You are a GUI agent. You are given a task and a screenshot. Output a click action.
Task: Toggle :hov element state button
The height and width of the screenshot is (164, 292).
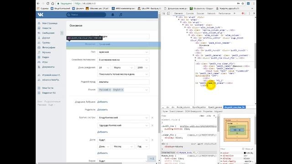point(202,116)
